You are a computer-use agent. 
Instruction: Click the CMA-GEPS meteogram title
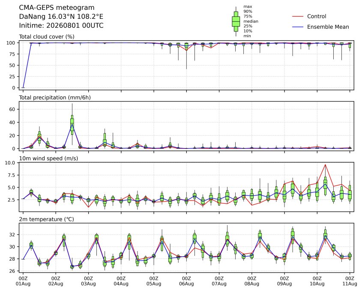pos(57,8)
